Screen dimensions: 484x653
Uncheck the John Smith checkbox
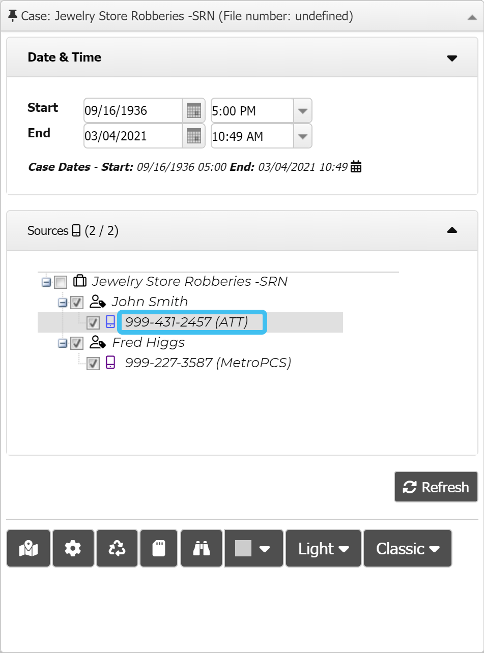77,303
